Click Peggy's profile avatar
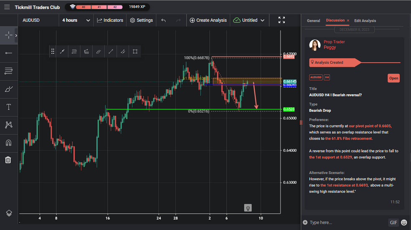This screenshot has height=230, width=411. click(315, 45)
